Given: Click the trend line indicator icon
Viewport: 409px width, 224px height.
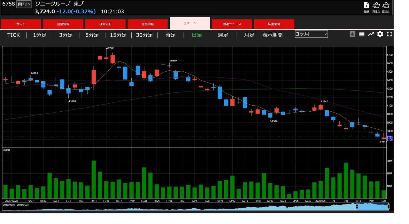Looking at the screenshot, I should 371,34.
